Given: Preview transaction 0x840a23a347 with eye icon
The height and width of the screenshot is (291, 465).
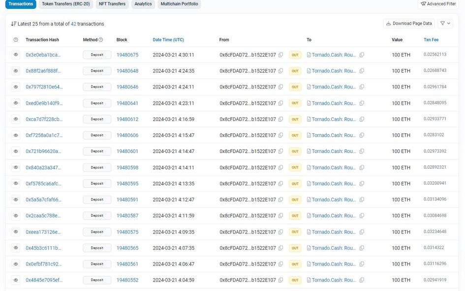Looking at the screenshot, I should pyautogui.click(x=16, y=168).
